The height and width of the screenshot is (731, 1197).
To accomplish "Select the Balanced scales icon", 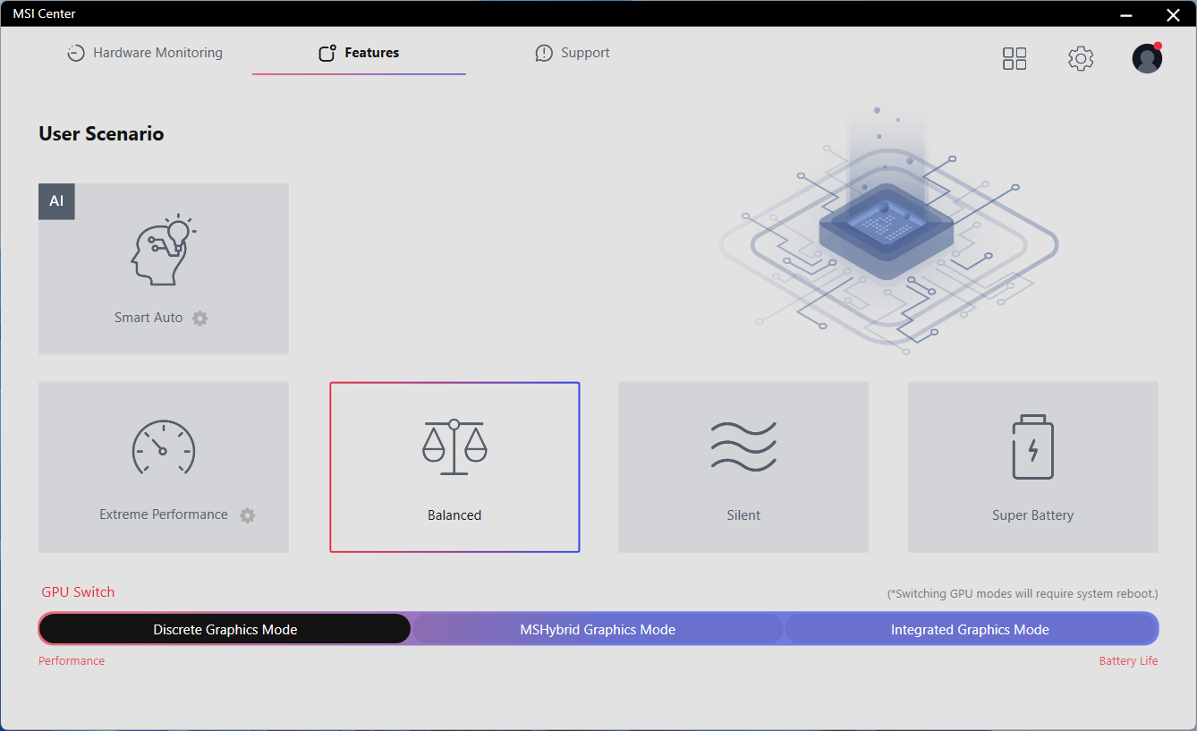I will 454,447.
